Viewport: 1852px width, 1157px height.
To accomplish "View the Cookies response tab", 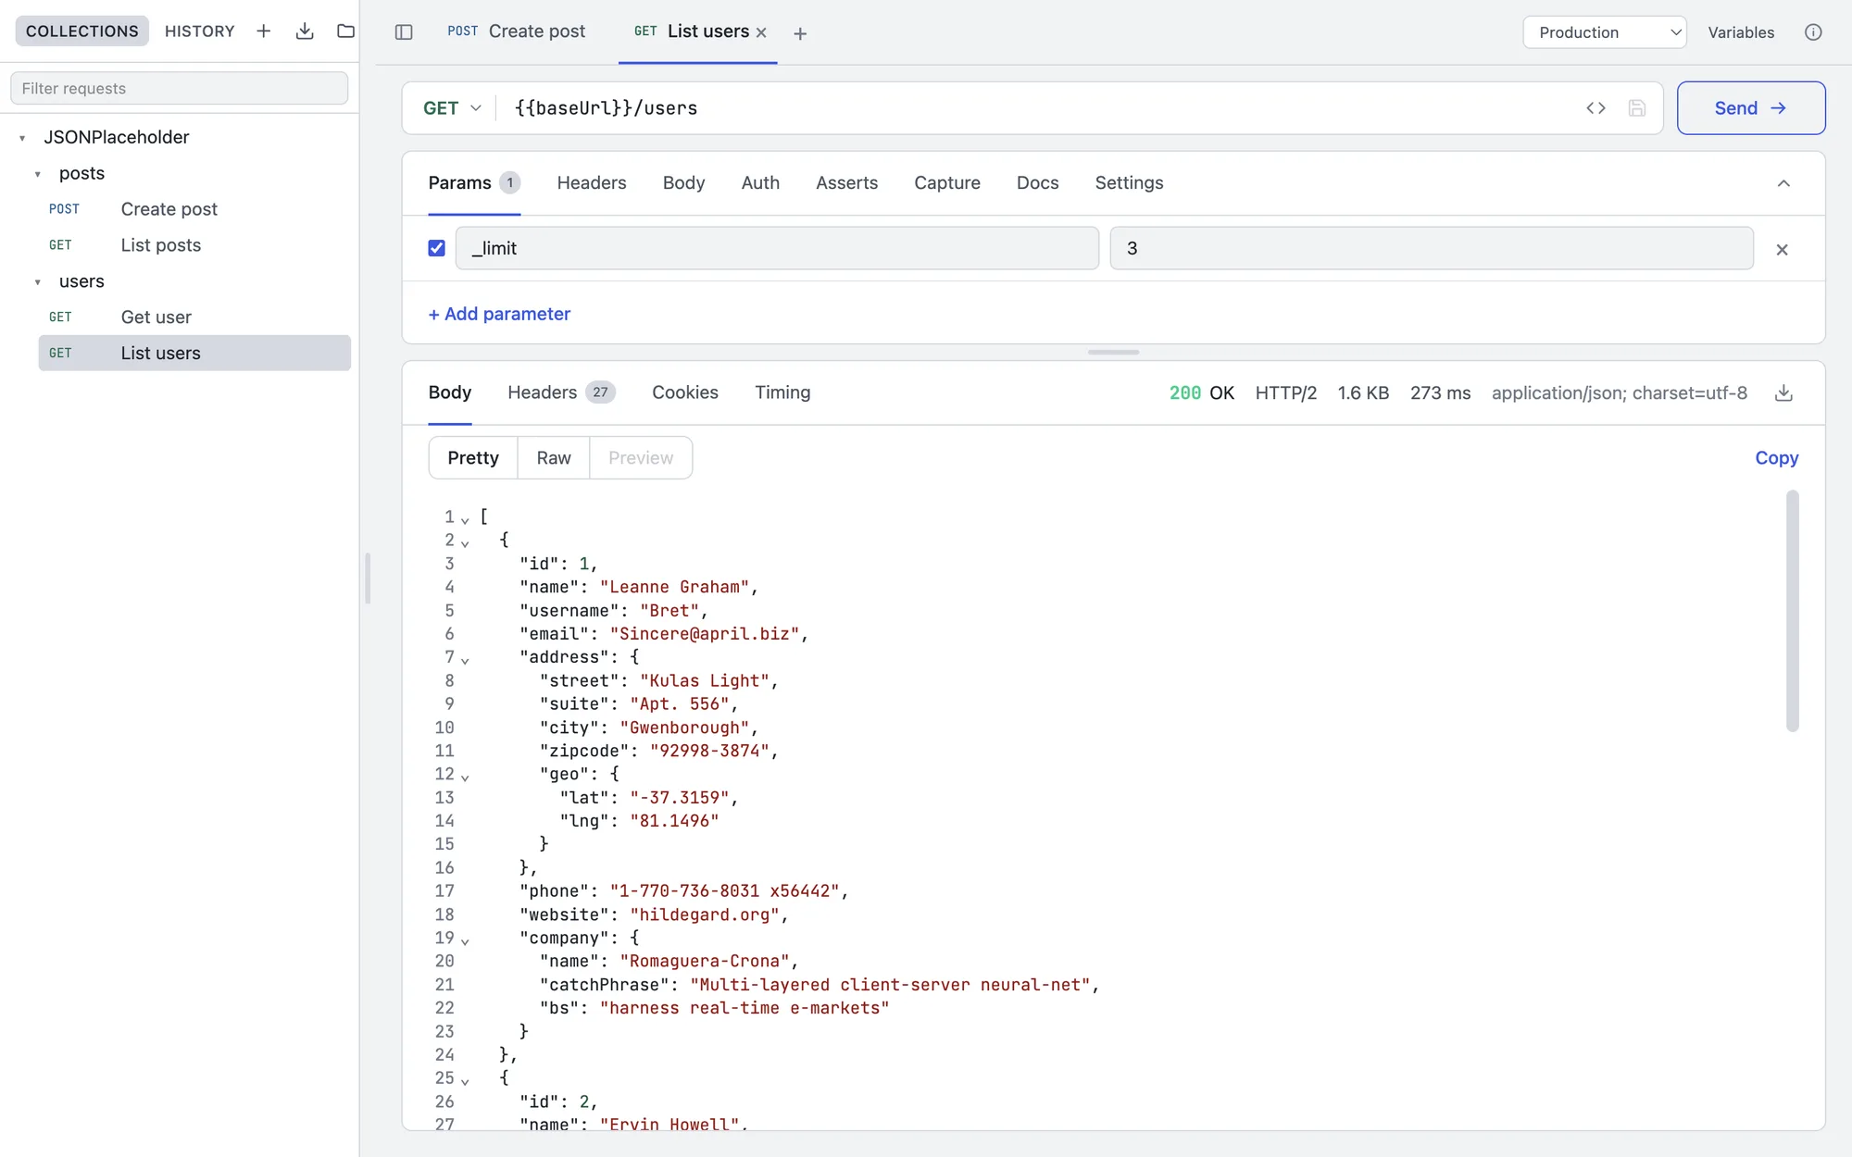I will tap(685, 392).
